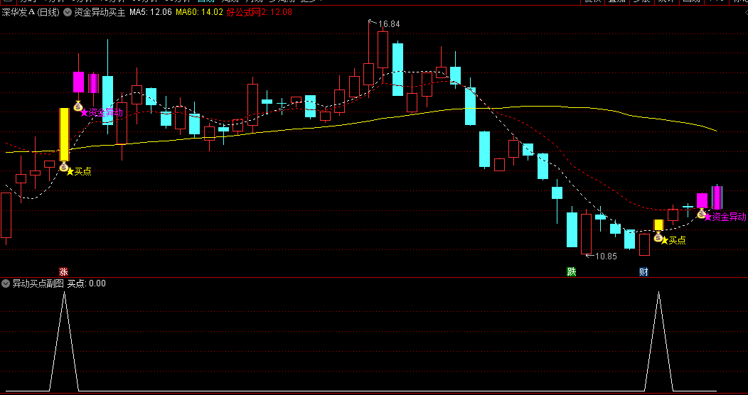Click money bag icon beside left 买点 label
748x395 pixels.
[x=63, y=166]
